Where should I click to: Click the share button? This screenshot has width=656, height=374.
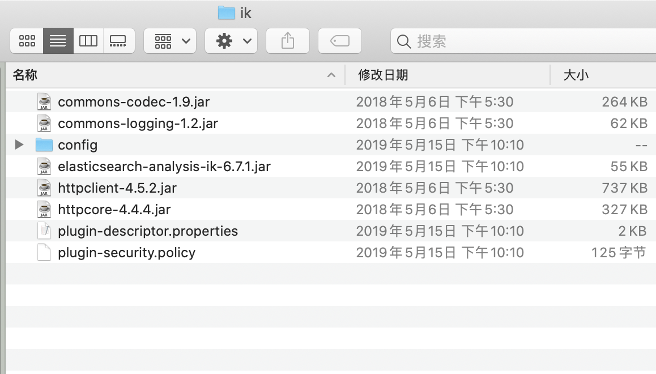tap(288, 41)
